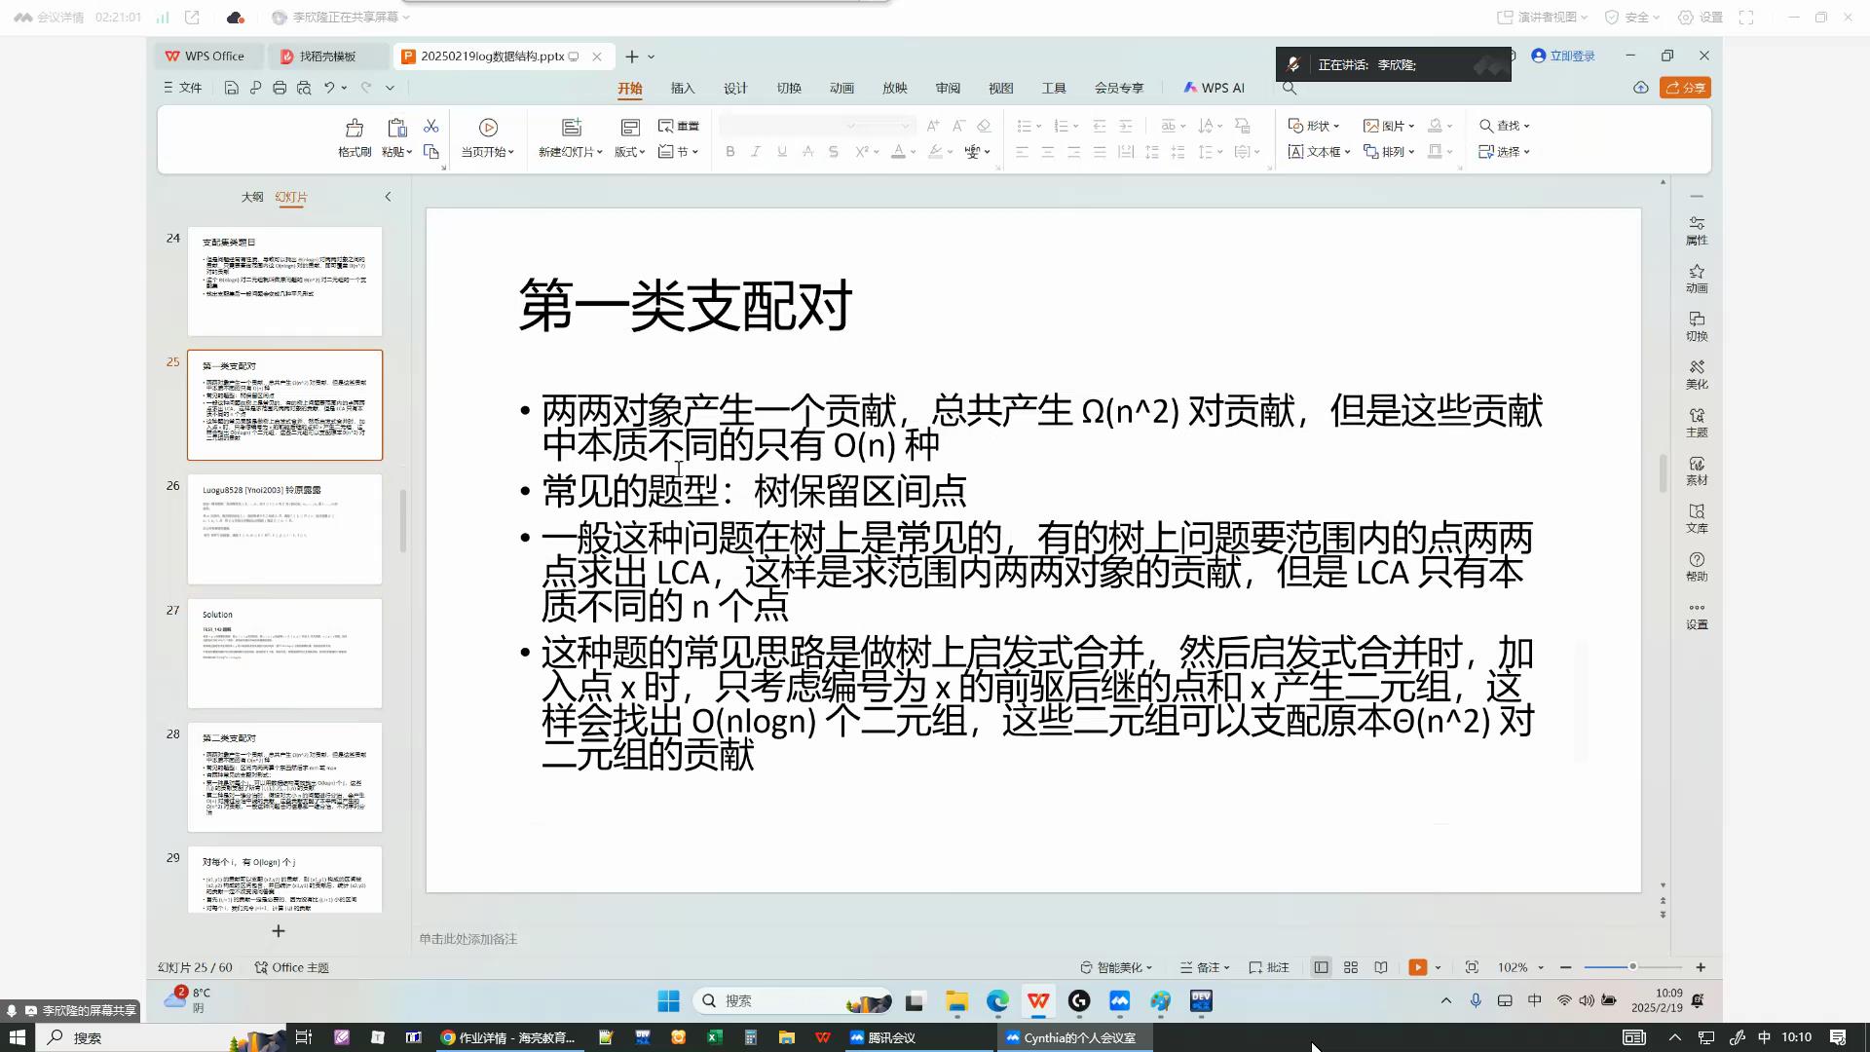Click the Cut scissors icon
1870x1052 pixels.
[430, 127]
